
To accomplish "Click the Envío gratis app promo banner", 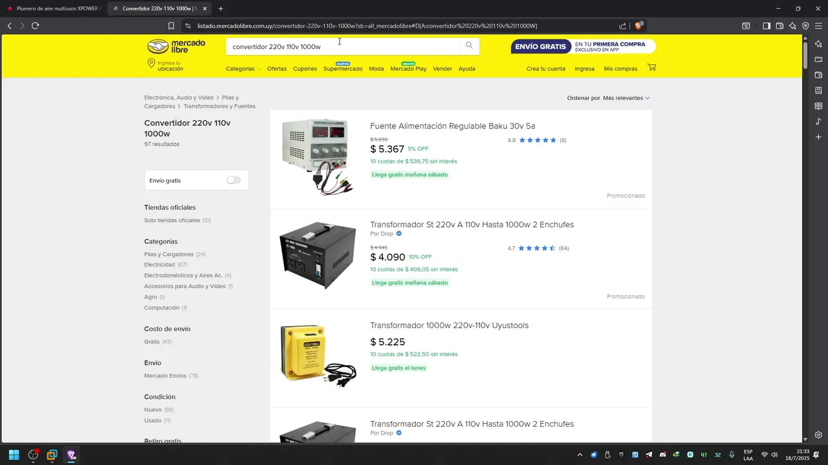I will pos(583,46).
